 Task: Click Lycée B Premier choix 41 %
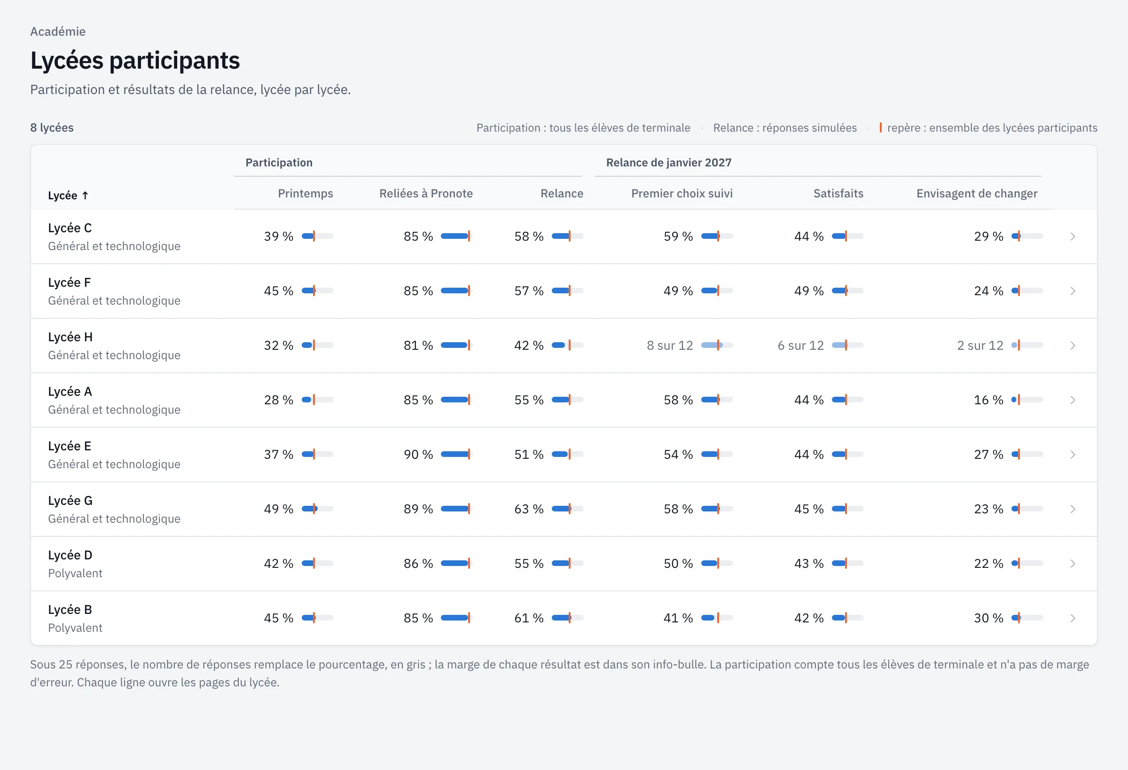678,618
